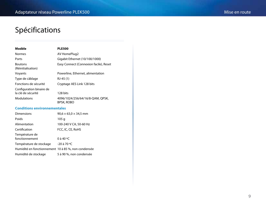Click '100-240 V CA, 50-60 Hz' value
Screen dimensions: 266x205
click(x=74, y=124)
